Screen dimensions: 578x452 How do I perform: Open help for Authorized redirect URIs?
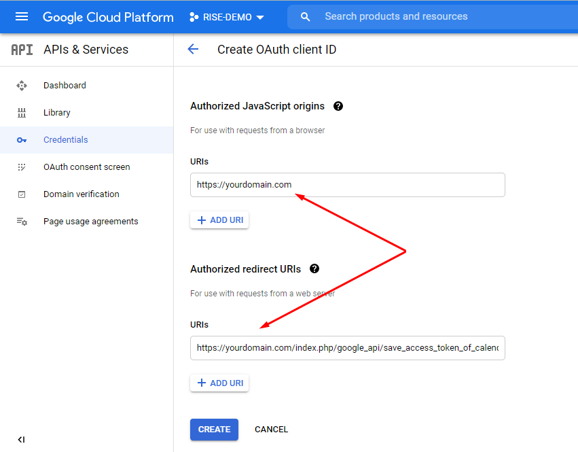click(x=314, y=268)
